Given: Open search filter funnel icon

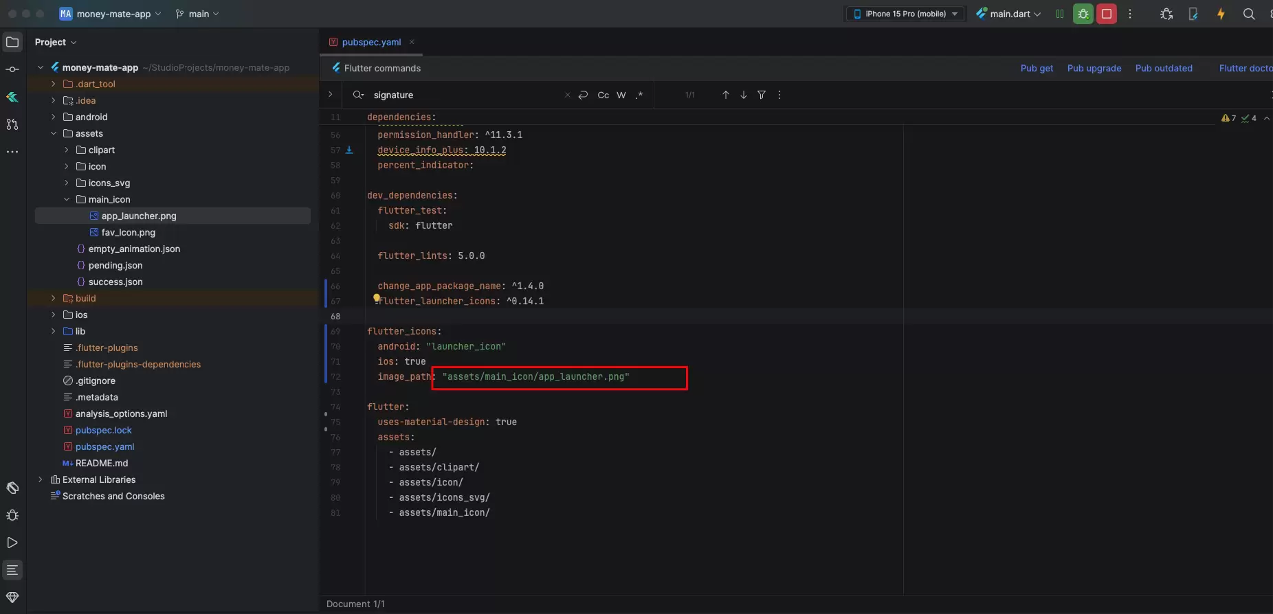Looking at the screenshot, I should click(x=762, y=95).
